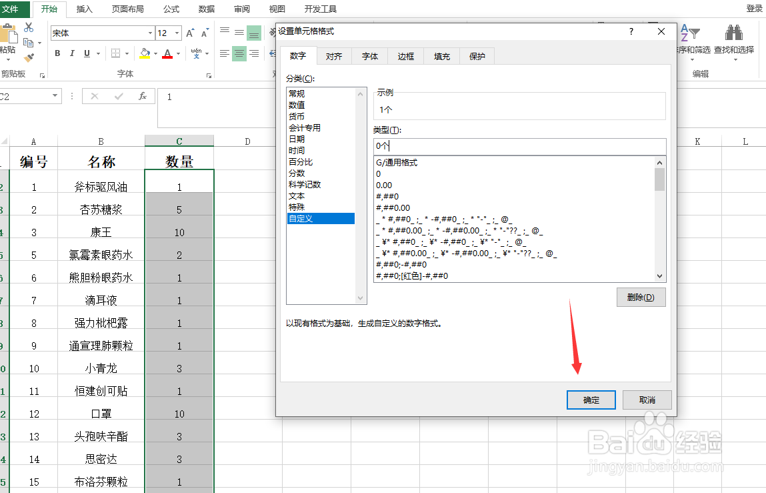Increase font size icon
Viewport: 766px width, 493px height.
click(x=190, y=33)
